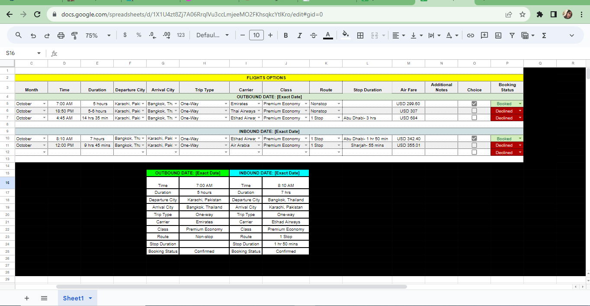Select column M header
The image size is (590, 306).
coord(408,64)
